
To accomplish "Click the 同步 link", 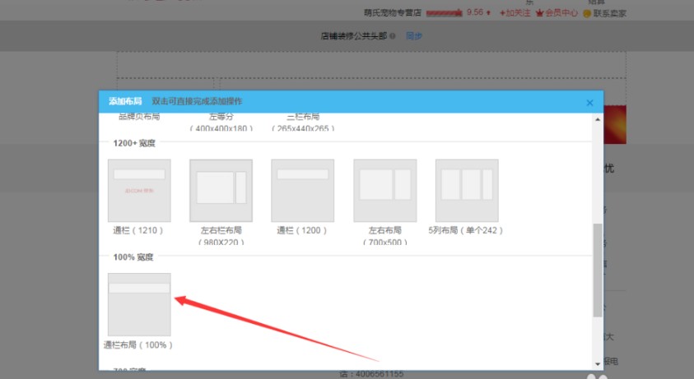I will click(x=414, y=36).
